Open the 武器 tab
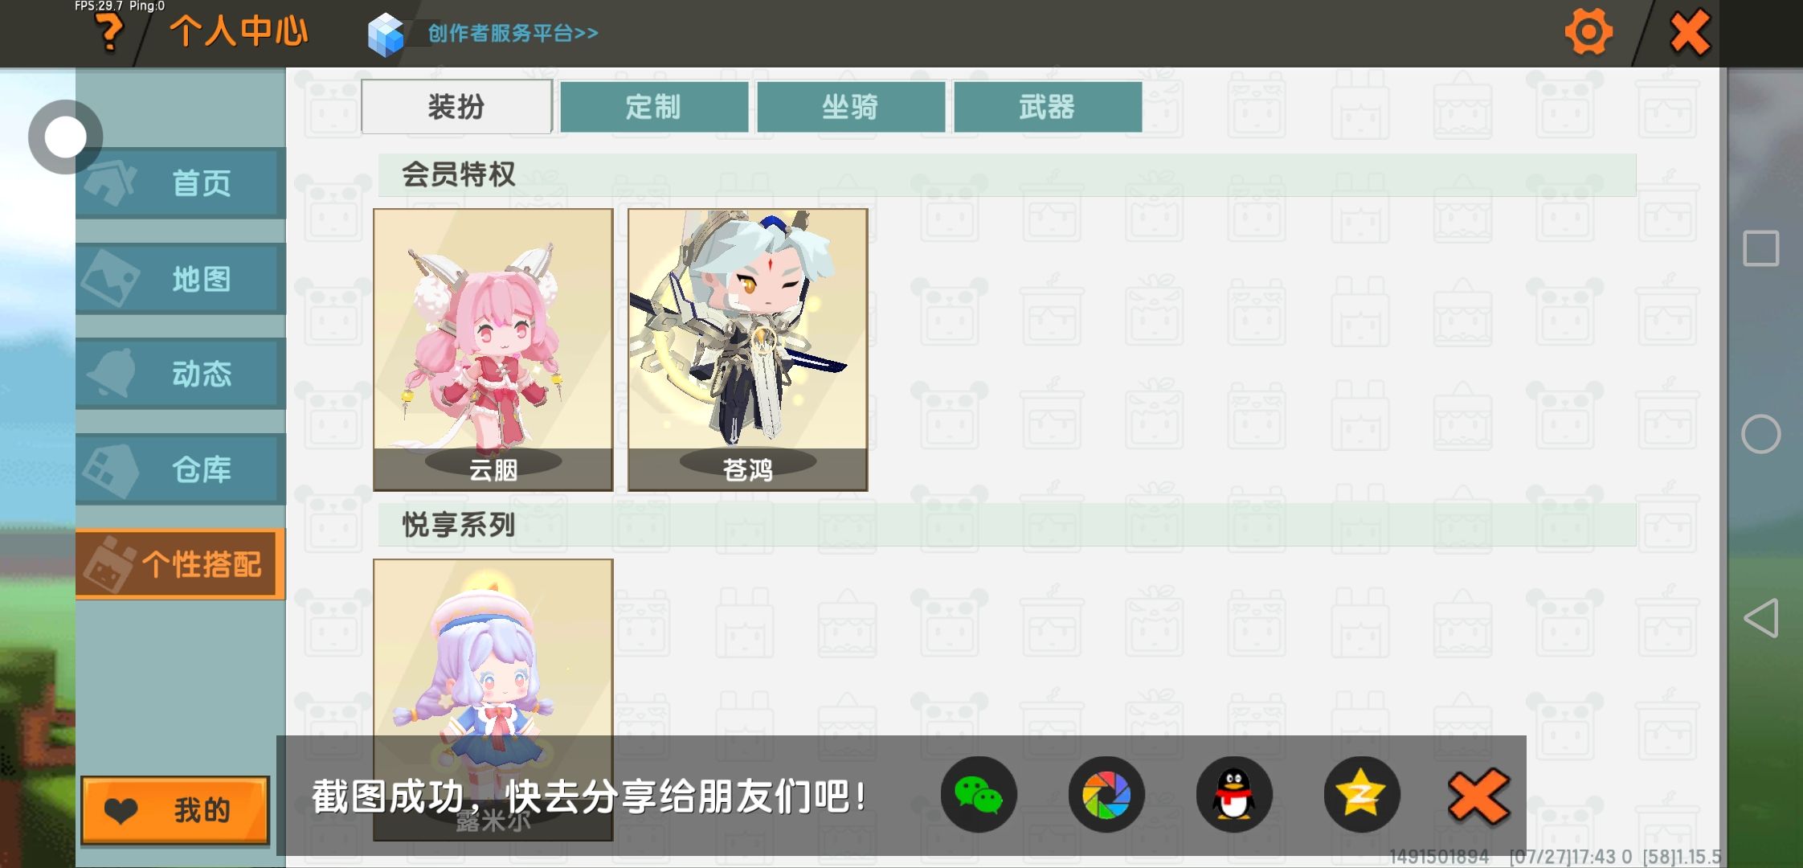Viewport: 1803px width, 868px height. point(1048,107)
